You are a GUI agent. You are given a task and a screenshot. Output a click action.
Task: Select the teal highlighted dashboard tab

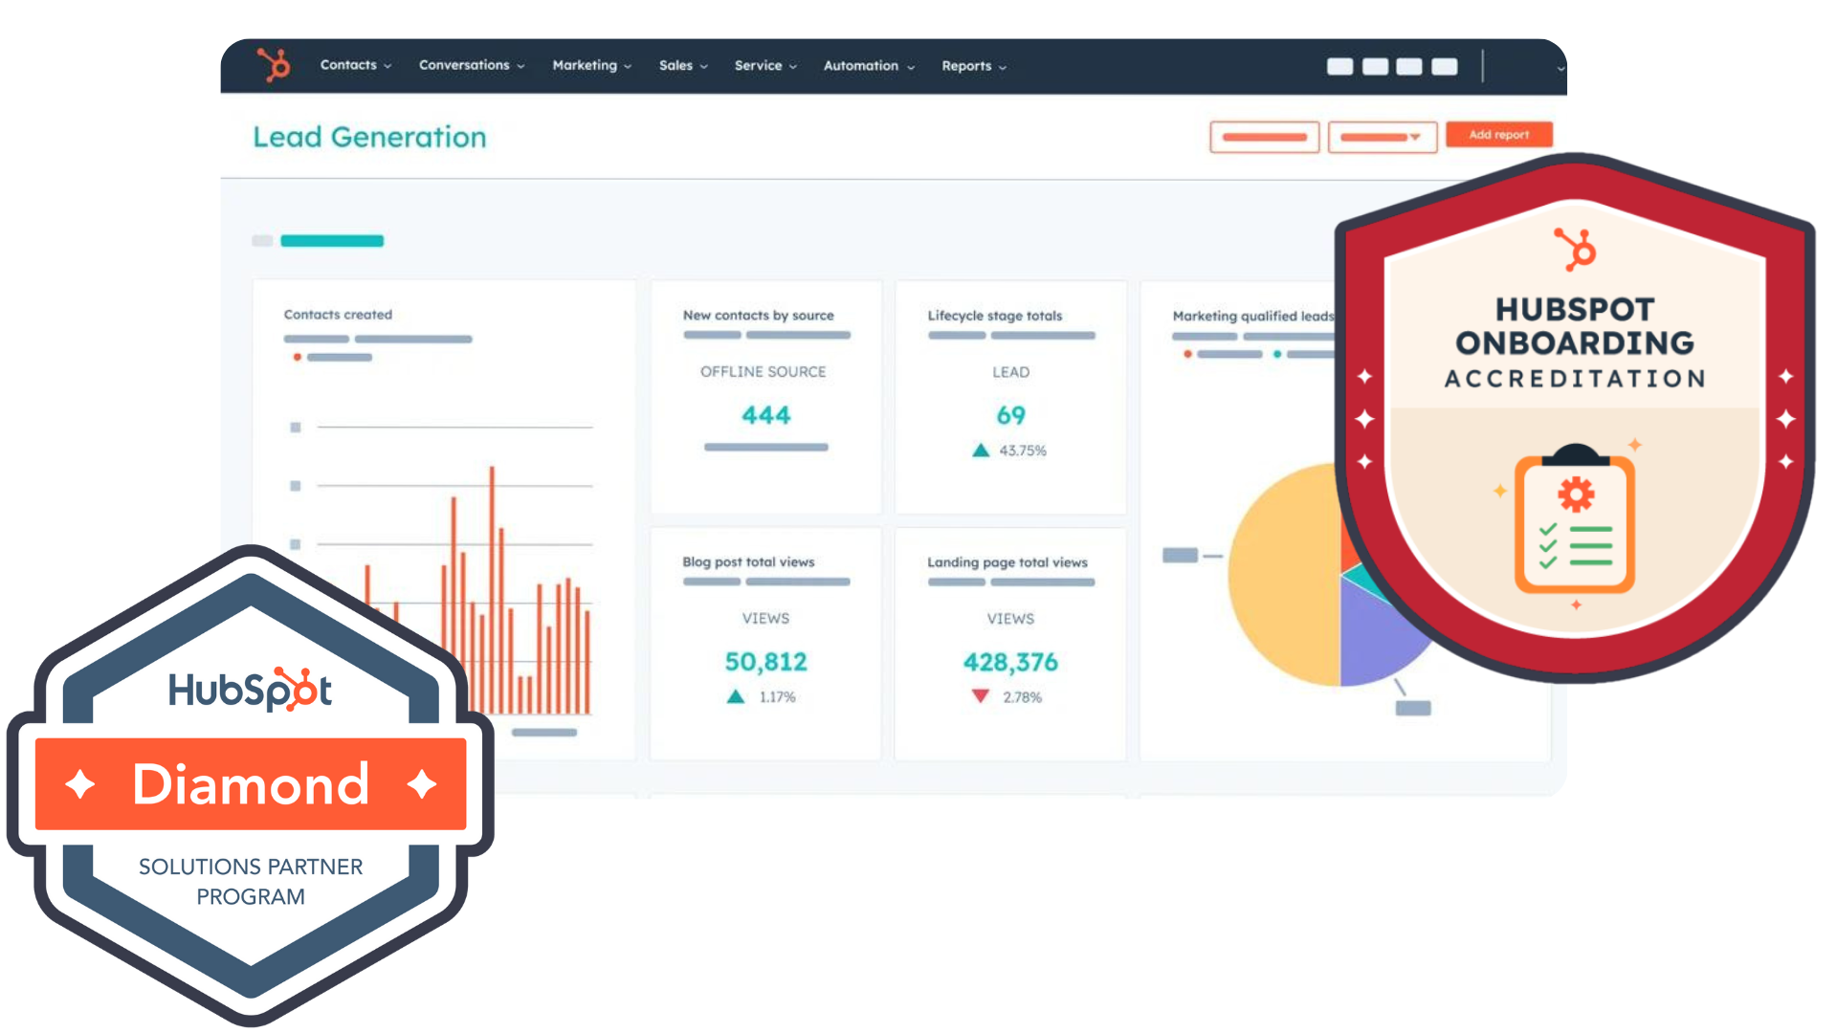(331, 241)
